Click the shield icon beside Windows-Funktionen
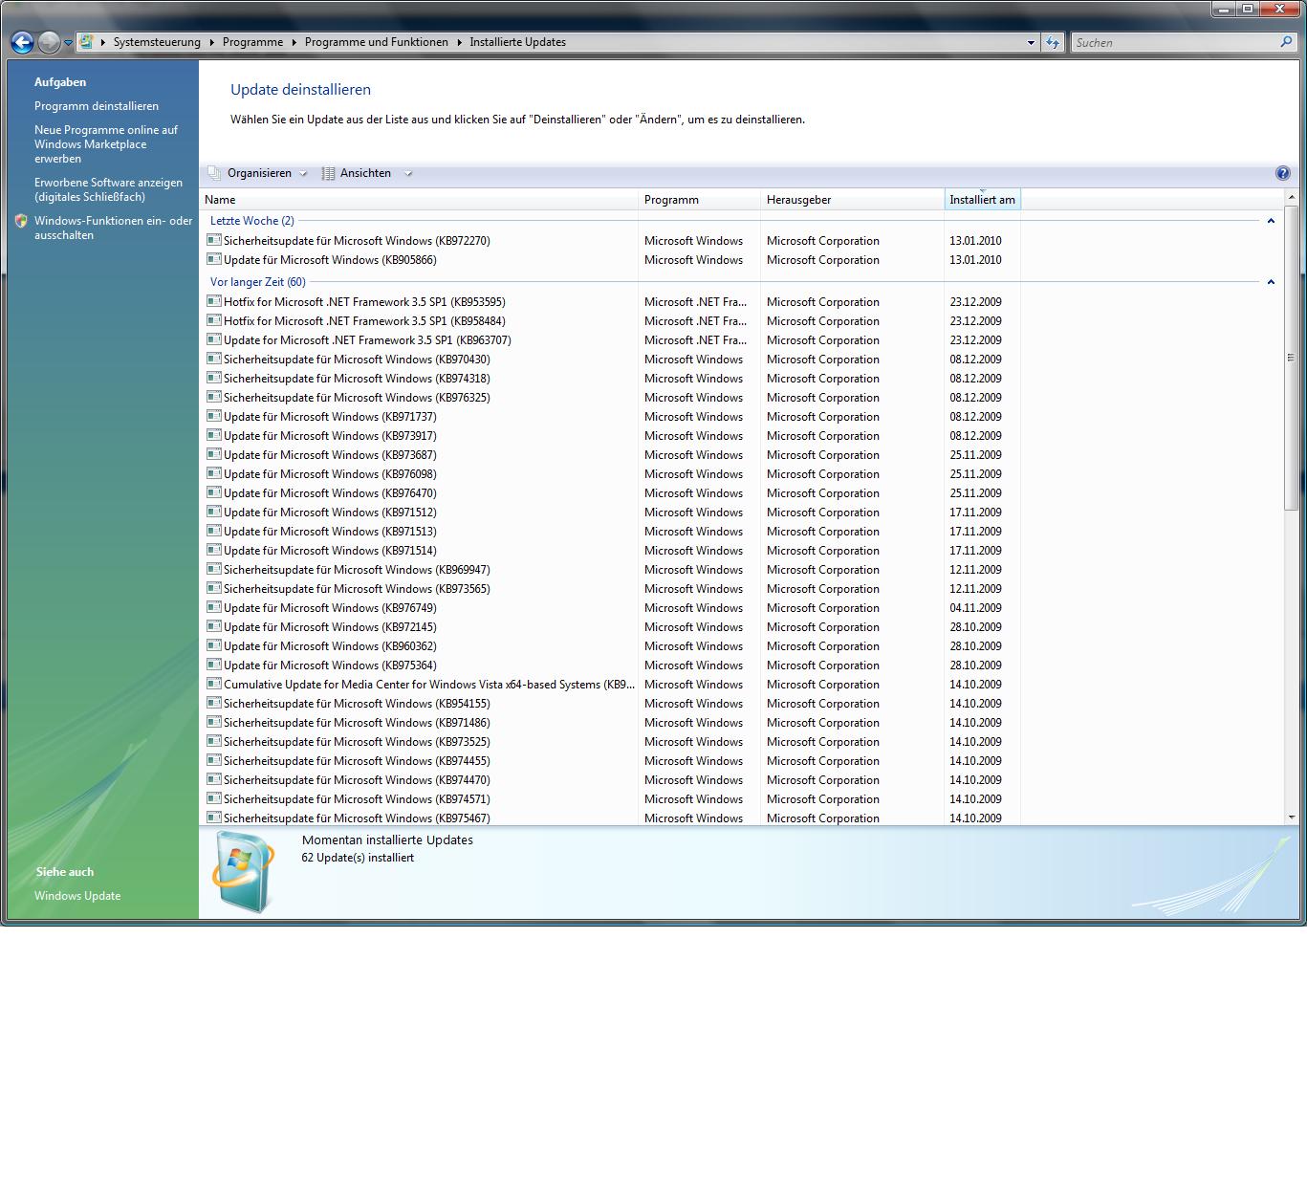Screen dimensions: 1307x1178 click(x=22, y=221)
